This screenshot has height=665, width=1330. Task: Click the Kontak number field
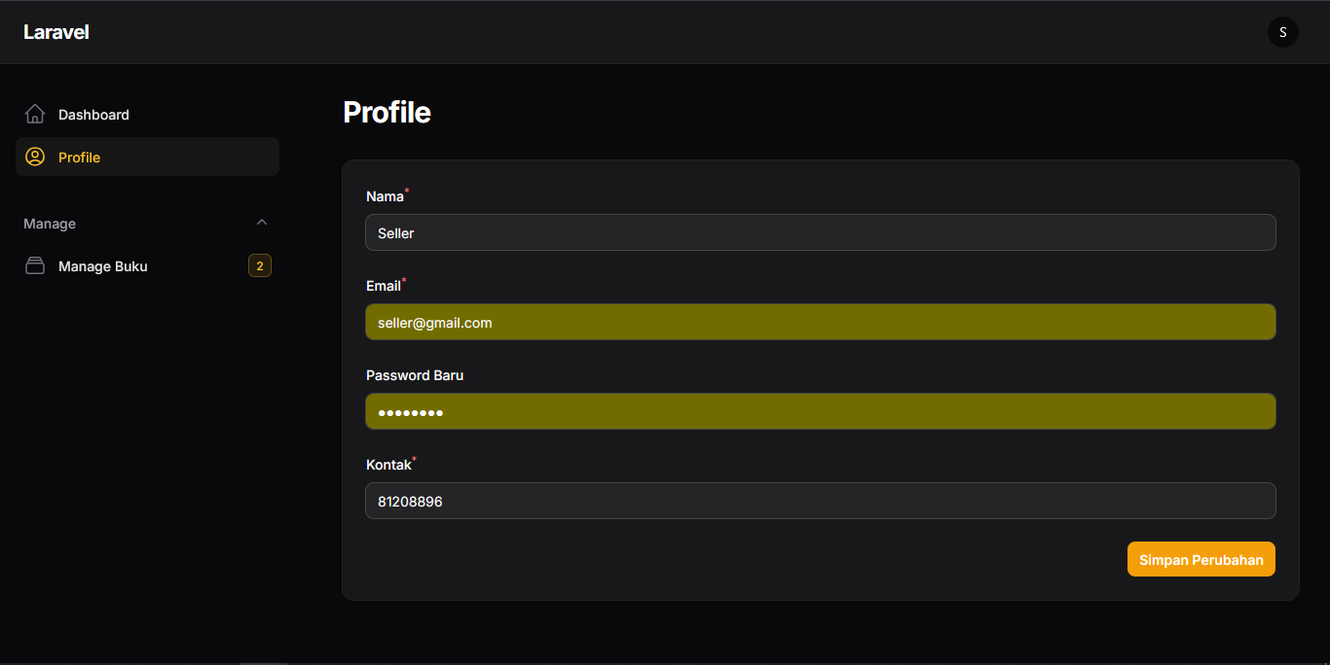click(x=820, y=502)
